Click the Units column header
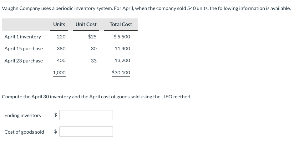Viewport: 294px width, 148px height. (x=59, y=24)
